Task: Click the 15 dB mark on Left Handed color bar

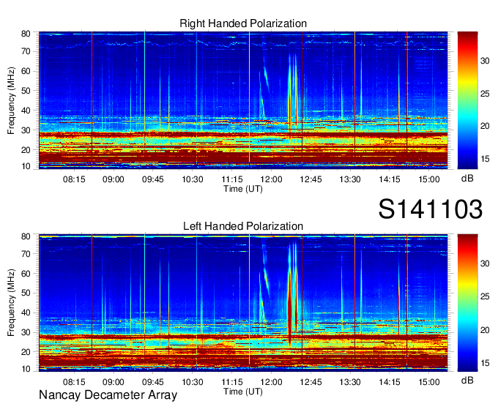Action: pyautogui.click(x=485, y=363)
